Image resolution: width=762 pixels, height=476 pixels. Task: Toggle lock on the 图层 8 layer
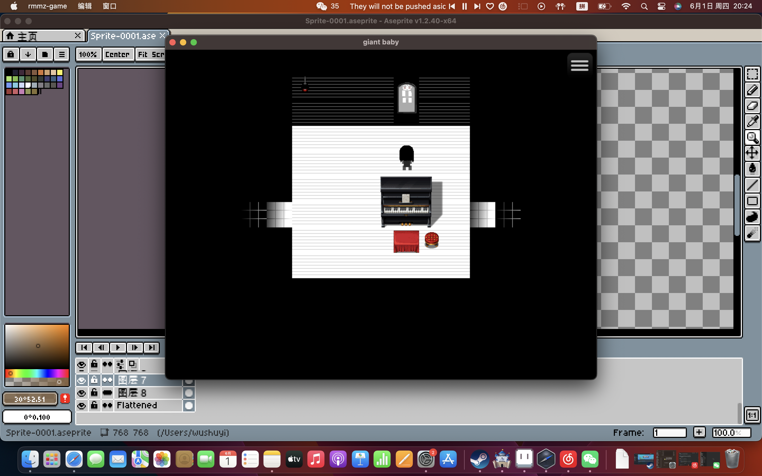pyautogui.click(x=94, y=393)
